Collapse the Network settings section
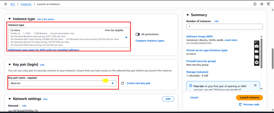274x113 pixels. click(x=9, y=99)
